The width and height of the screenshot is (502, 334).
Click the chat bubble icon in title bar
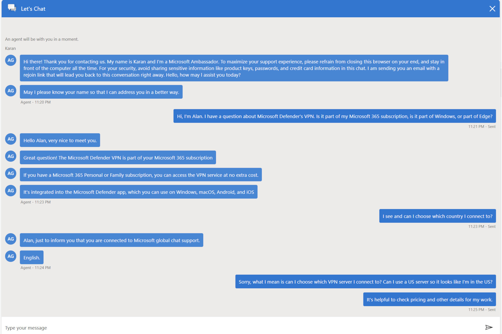11,8
